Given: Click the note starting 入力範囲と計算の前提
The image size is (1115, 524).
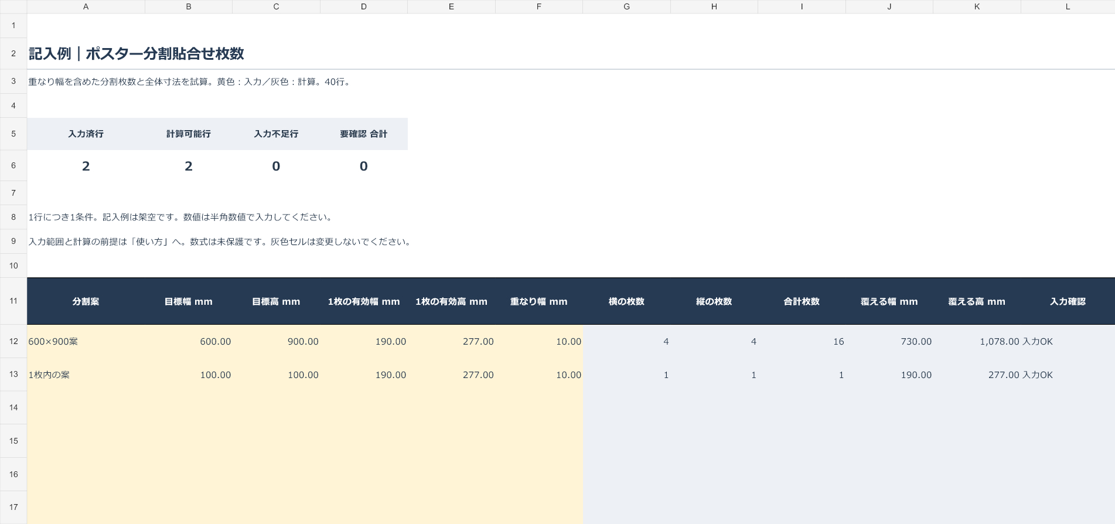Looking at the screenshot, I should point(220,241).
